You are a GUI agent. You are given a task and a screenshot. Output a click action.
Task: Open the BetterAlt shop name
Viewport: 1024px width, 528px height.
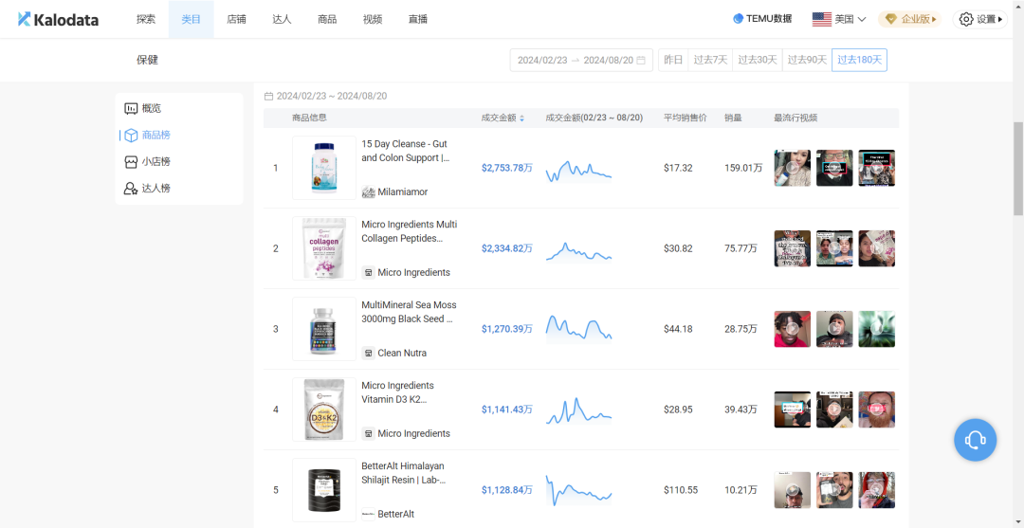(x=395, y=514)
